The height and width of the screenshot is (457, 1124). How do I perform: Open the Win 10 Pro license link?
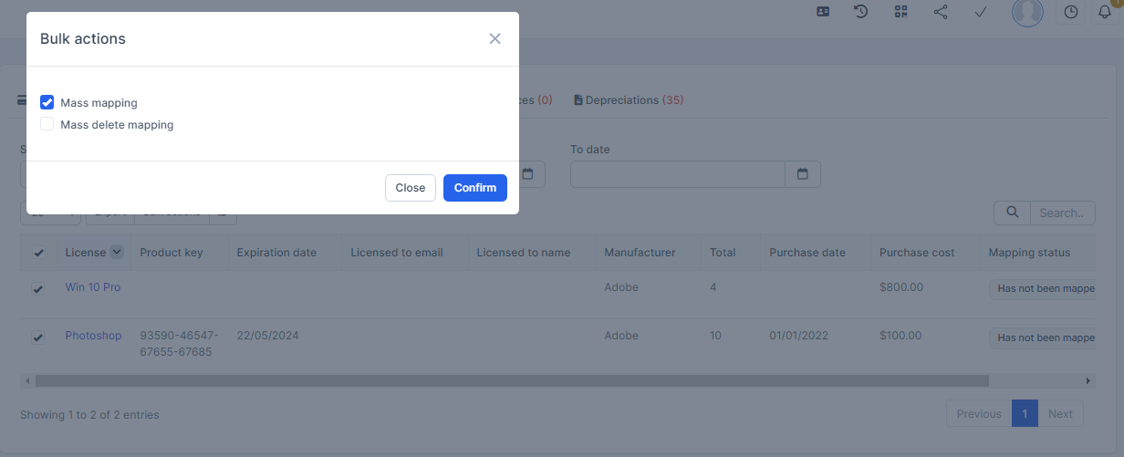coord(92,287)
